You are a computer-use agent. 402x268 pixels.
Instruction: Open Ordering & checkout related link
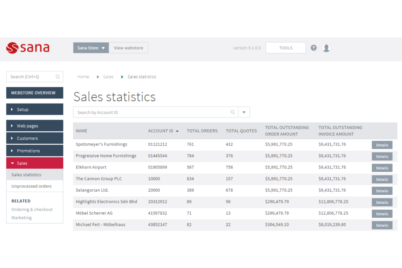point(32,209)
